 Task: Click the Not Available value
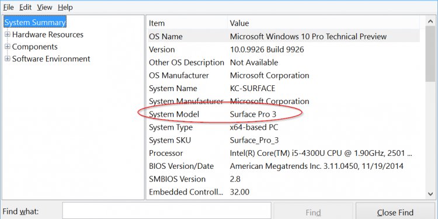point(254,62)
